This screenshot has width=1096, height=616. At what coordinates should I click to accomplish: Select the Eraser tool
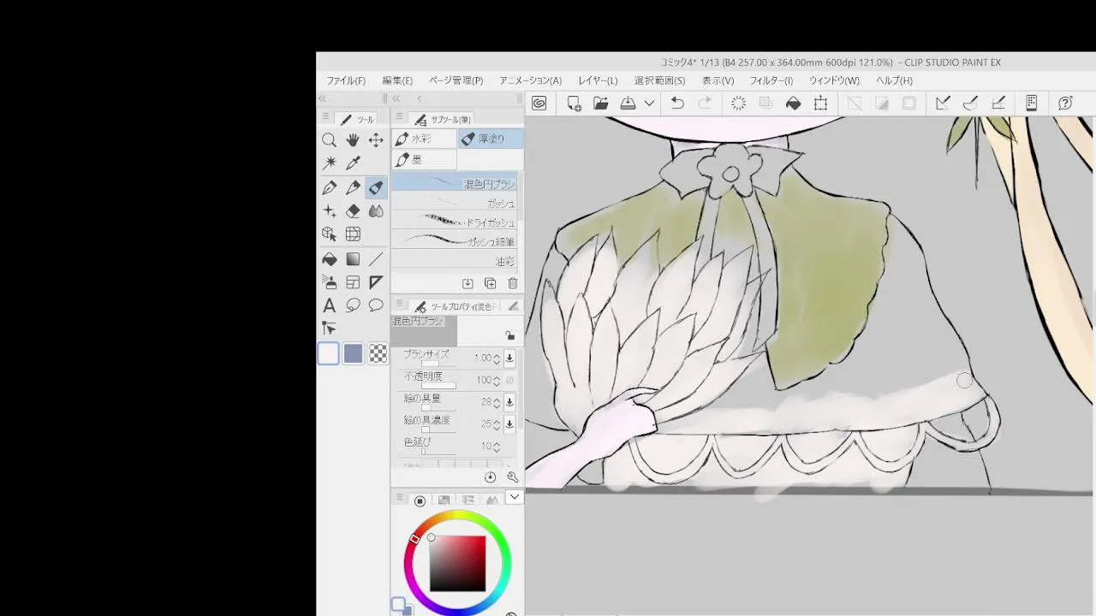coord(353,210)
